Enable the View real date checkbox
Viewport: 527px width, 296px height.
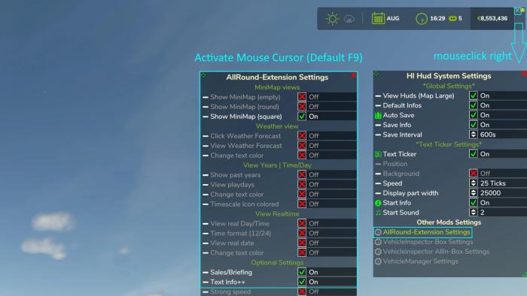(302, 243)
